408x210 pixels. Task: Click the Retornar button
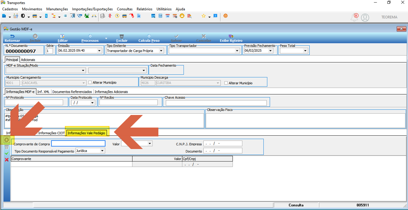(12, 38)
